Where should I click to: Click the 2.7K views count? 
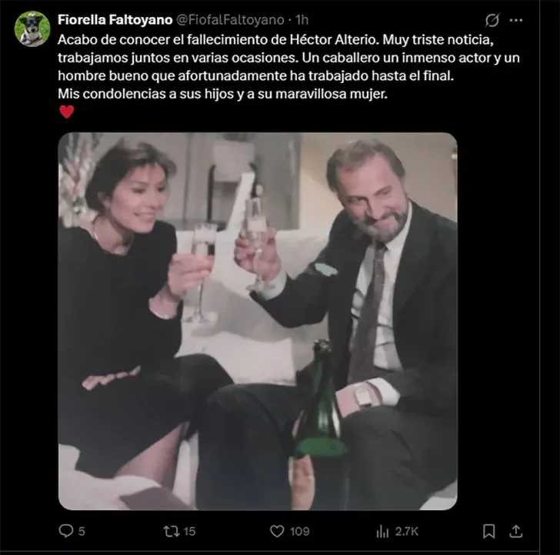point(406,530)
